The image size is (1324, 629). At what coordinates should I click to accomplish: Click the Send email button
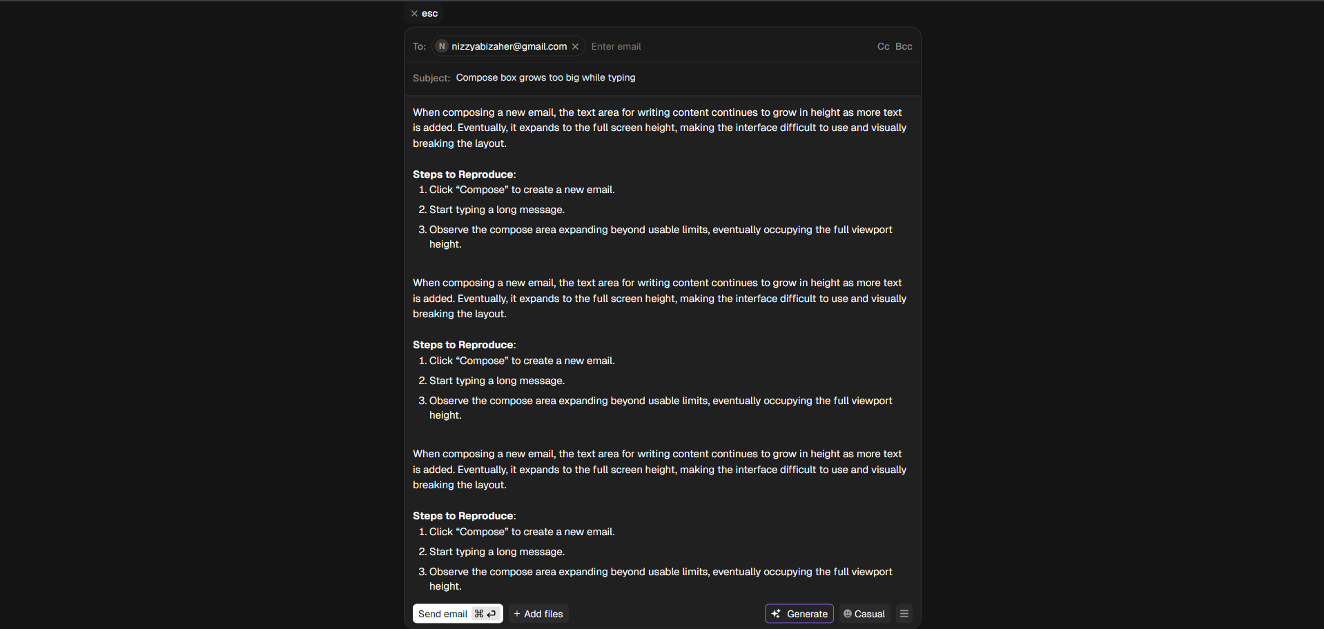click(x=458, y=614)
